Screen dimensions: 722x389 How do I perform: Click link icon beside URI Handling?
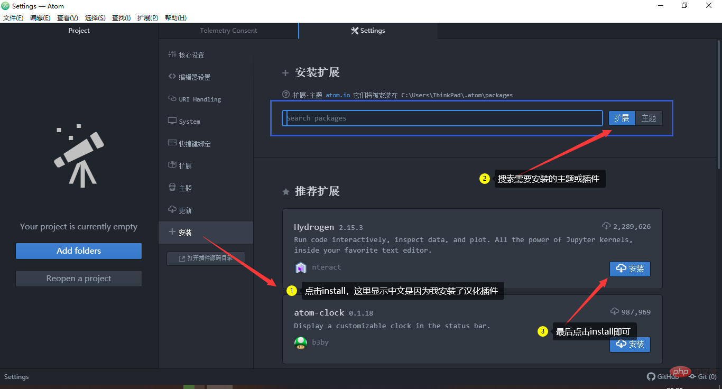(x=172, y=98)
